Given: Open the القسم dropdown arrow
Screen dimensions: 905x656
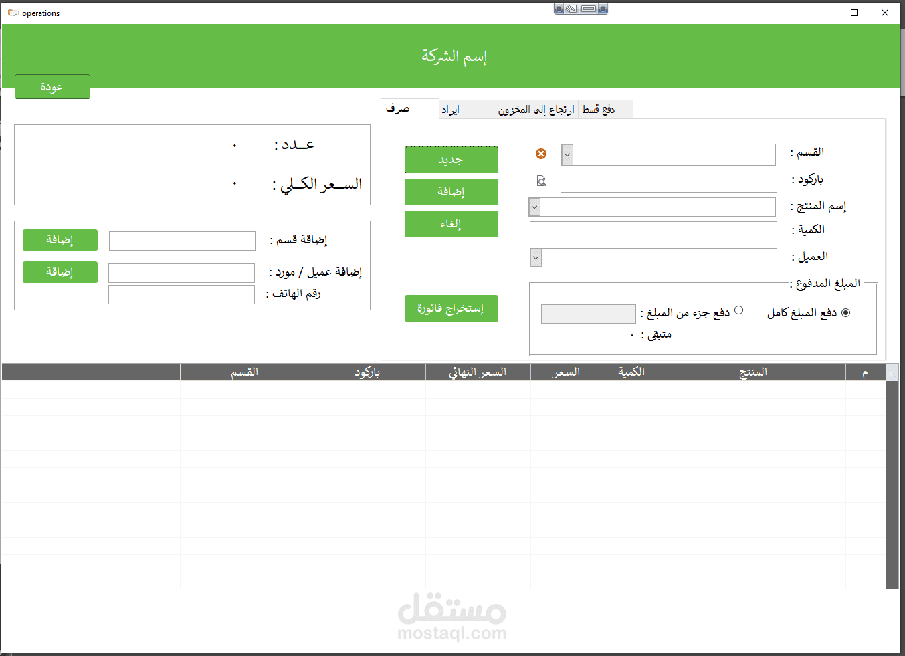Looking at the screenshot, I should click(x=567, y=154).
